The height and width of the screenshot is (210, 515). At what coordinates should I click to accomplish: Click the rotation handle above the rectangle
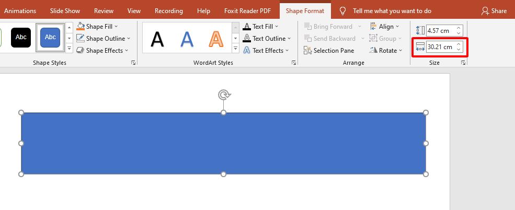224,95
